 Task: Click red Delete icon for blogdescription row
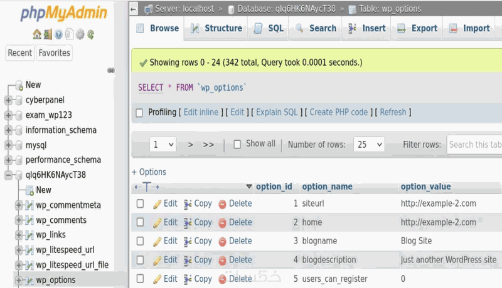[x=222, y=260]
